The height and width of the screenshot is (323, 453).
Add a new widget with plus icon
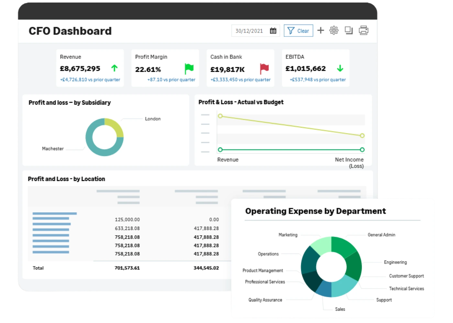[321, 30]
